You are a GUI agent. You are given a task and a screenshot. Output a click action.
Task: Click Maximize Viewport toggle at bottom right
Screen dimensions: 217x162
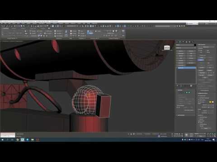(x=215, y=136)
